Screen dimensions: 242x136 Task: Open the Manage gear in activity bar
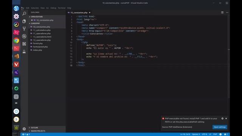[x=24, y=129]
